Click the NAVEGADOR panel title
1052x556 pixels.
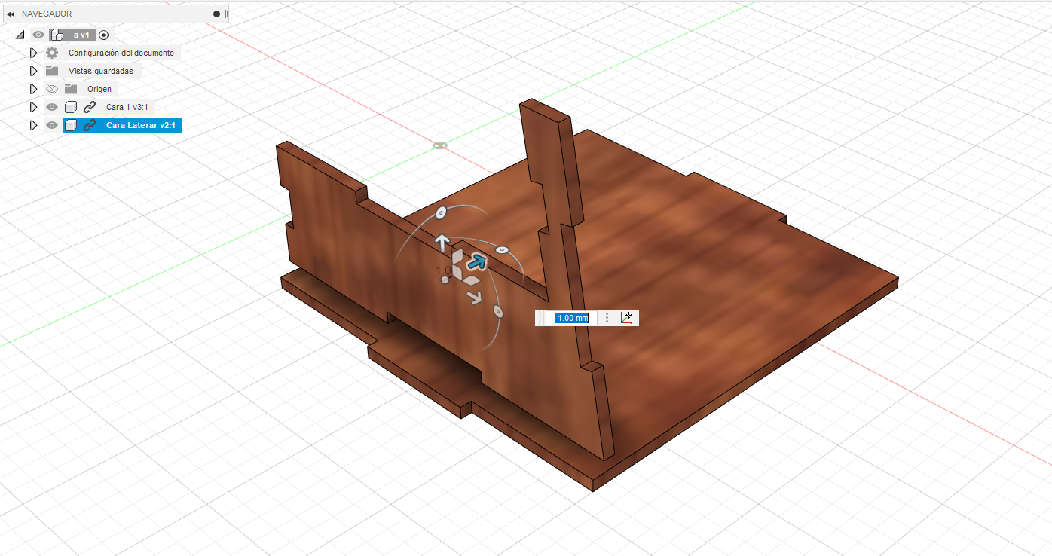pos(47,14)
